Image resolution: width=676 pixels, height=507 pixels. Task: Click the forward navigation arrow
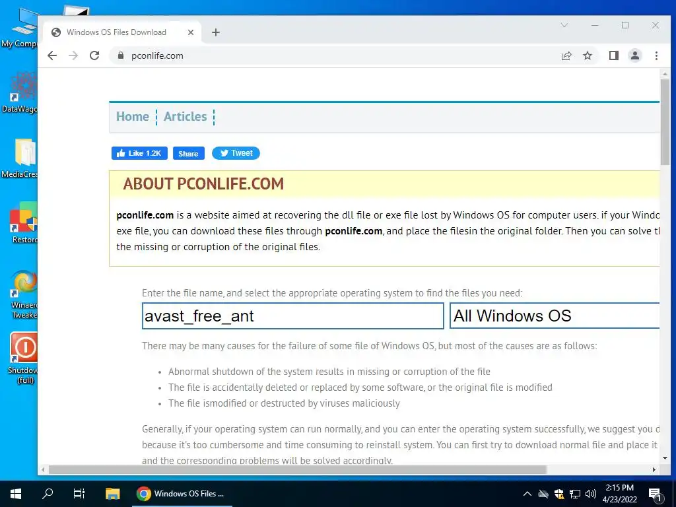73,55
